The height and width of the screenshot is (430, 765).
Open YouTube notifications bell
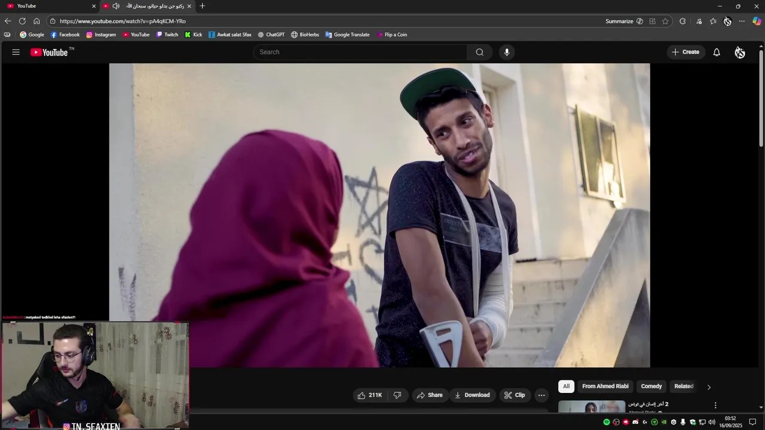pyautogui.click(x=717, y=52)
